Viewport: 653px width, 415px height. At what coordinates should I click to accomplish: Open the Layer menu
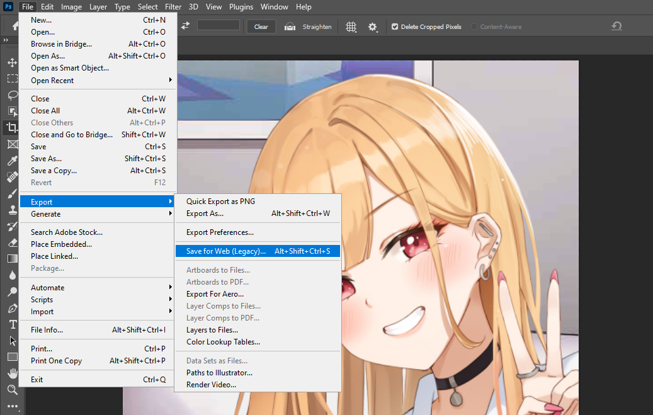tap(98, 7)
